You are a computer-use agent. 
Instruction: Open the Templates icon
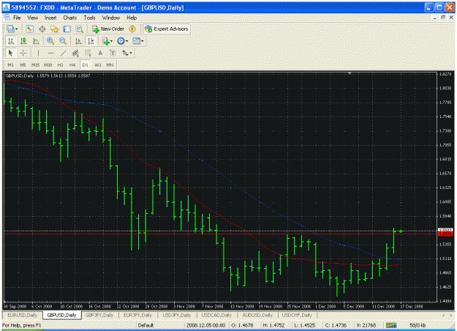pyautogui.click(x=136, y=41)
